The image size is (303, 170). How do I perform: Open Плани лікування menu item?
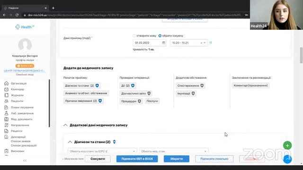pyautogui.click(x=22, y=107)
